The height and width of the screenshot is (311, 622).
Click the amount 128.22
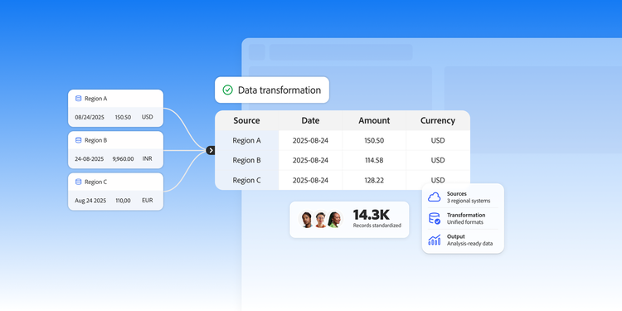374,180
